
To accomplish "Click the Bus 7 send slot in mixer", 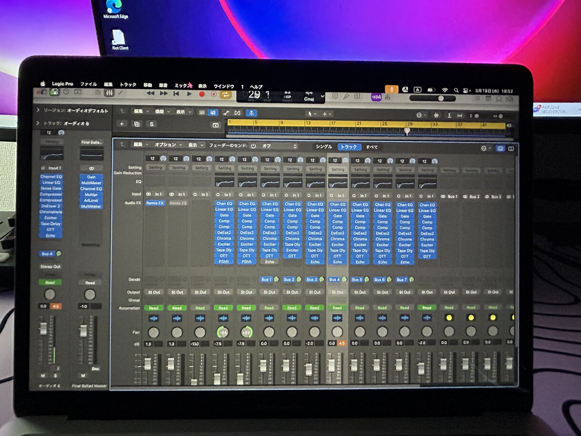I will click(x=402, y=280).
